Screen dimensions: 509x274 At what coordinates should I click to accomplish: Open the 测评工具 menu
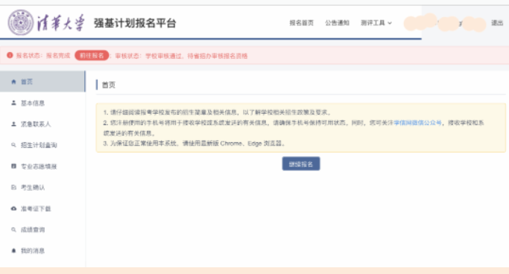(x=376, y=22)
